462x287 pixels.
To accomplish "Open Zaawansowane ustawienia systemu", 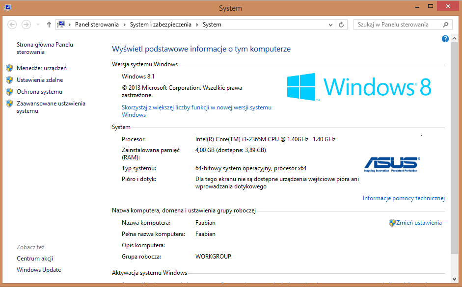I will point(51,107).
